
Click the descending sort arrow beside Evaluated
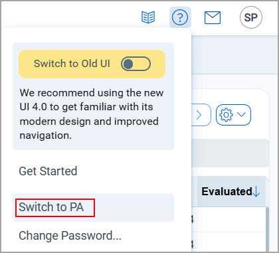coord(256,191)
